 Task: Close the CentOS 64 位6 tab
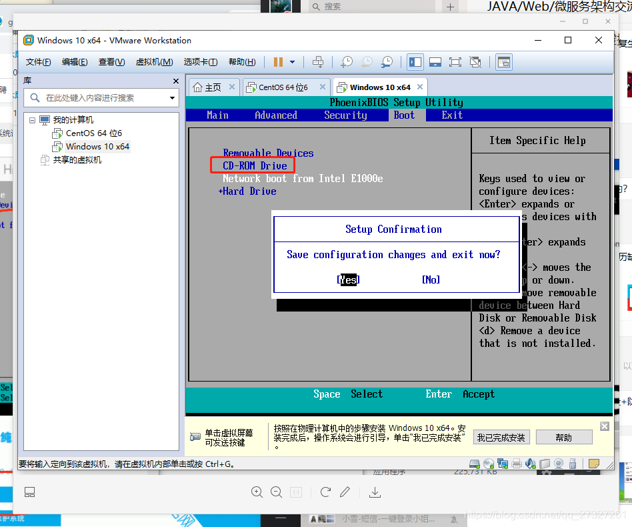point(323,87)
